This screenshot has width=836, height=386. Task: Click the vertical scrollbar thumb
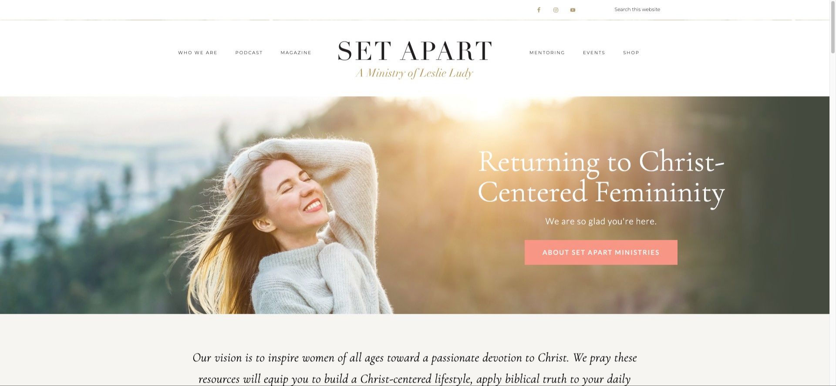point(833,27)
